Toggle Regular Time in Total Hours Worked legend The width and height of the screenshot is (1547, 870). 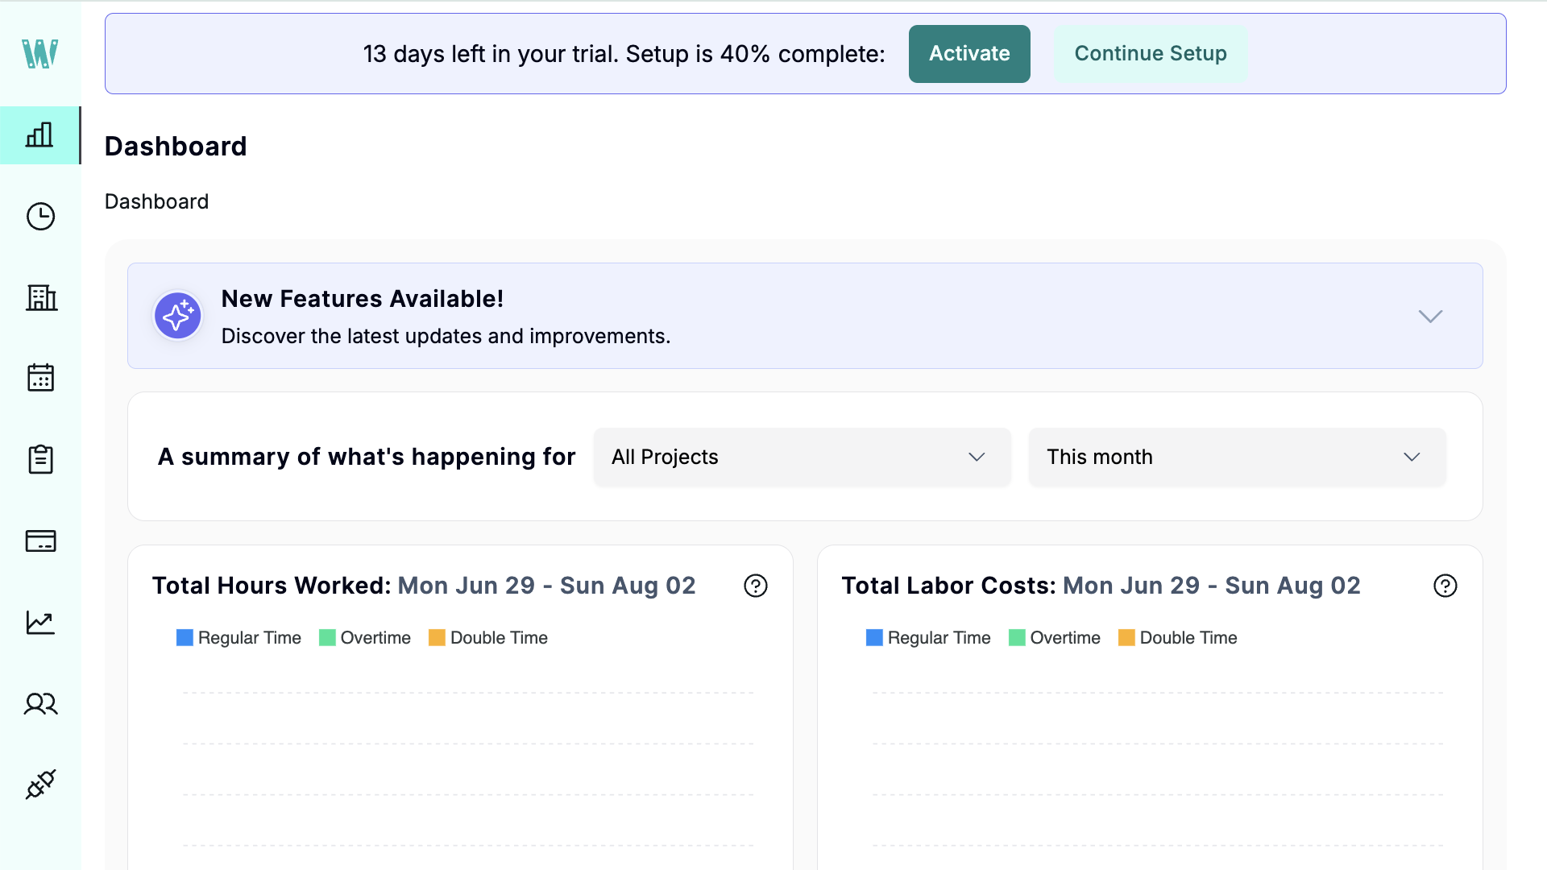(238, 638)
